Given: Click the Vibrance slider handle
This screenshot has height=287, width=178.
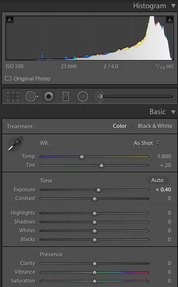Looking at the screenshot, I should coord(94,272).
